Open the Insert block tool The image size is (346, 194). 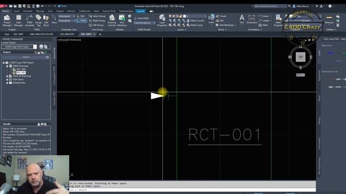pos(211,19)
